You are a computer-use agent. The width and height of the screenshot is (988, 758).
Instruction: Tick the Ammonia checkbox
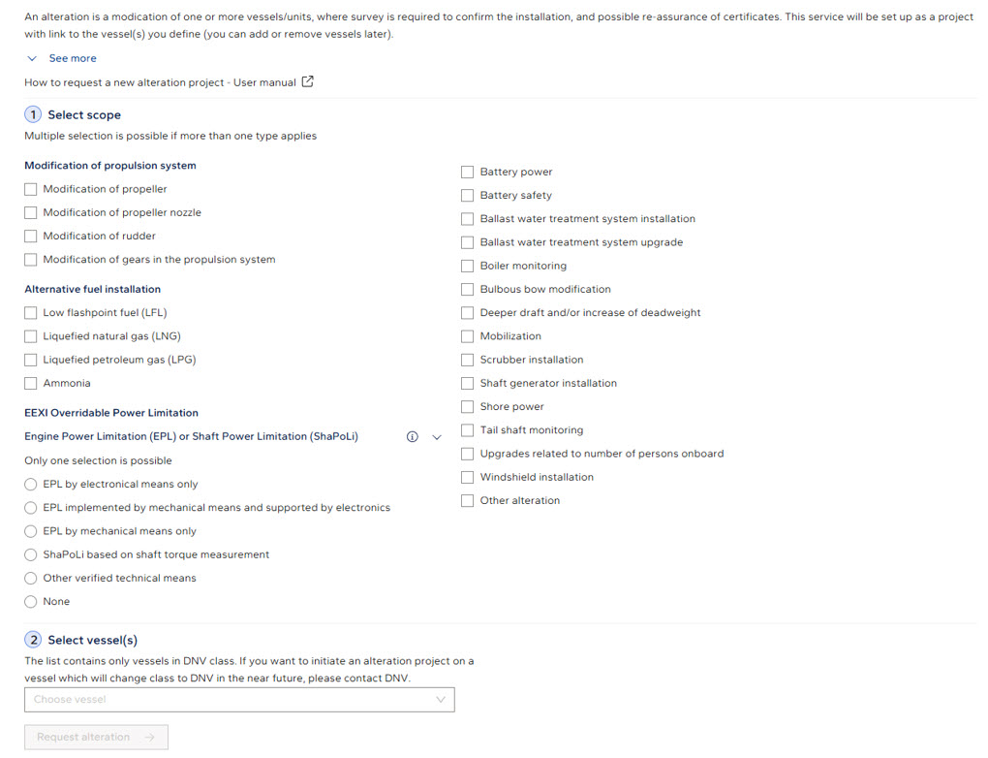pyautogui.click(x=31, y=384)
